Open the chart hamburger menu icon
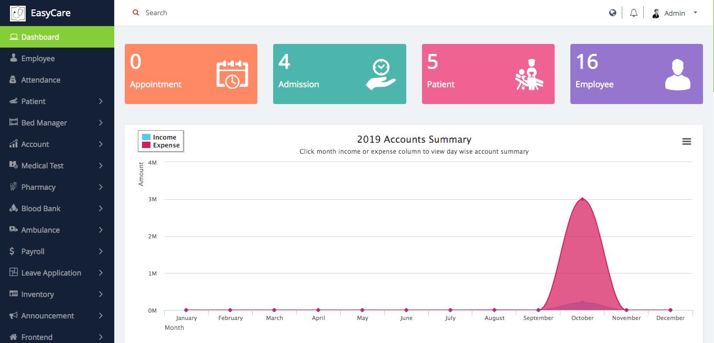Screen dimensions: 714x343 (686, 142)
